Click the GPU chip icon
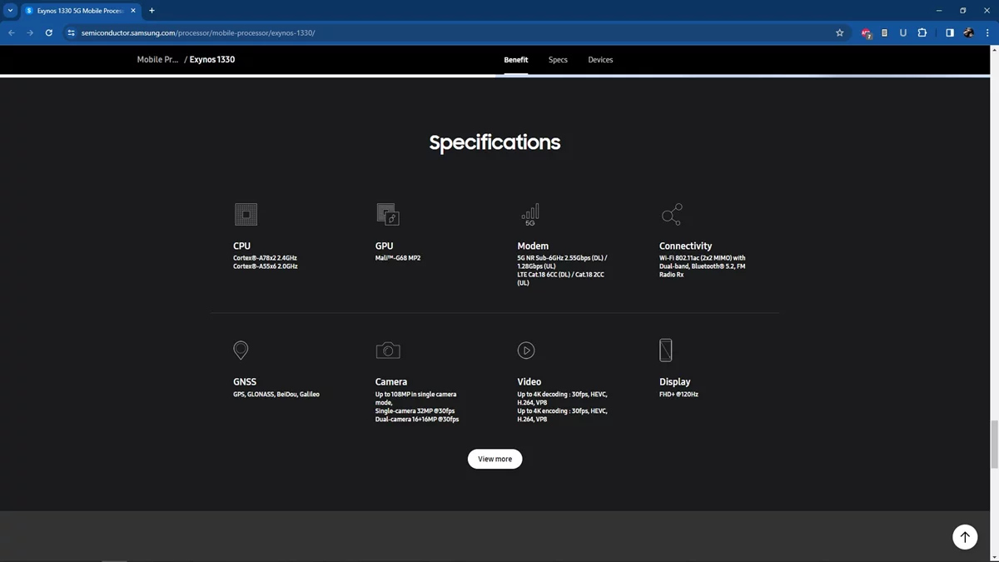Viewport: 999px width, 562px height. pyautogui.click(x=388, y=215)
